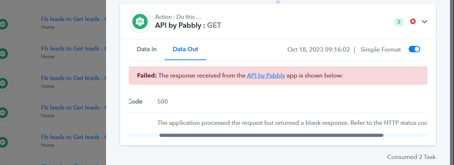Click the API by Pabbly : GET title
The width and height of the screenshot is (454, 165).
(188, 26)
